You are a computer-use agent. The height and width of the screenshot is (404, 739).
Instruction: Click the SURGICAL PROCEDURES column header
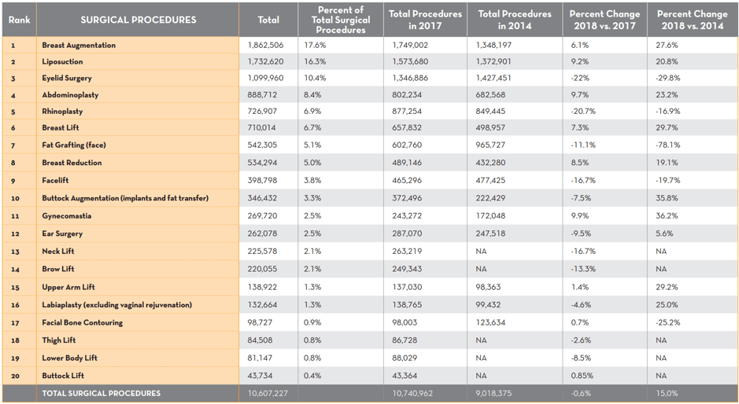point(138,20)
